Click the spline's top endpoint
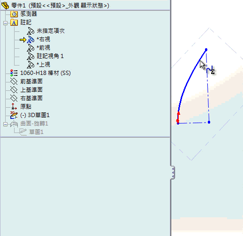 [206, 50]
